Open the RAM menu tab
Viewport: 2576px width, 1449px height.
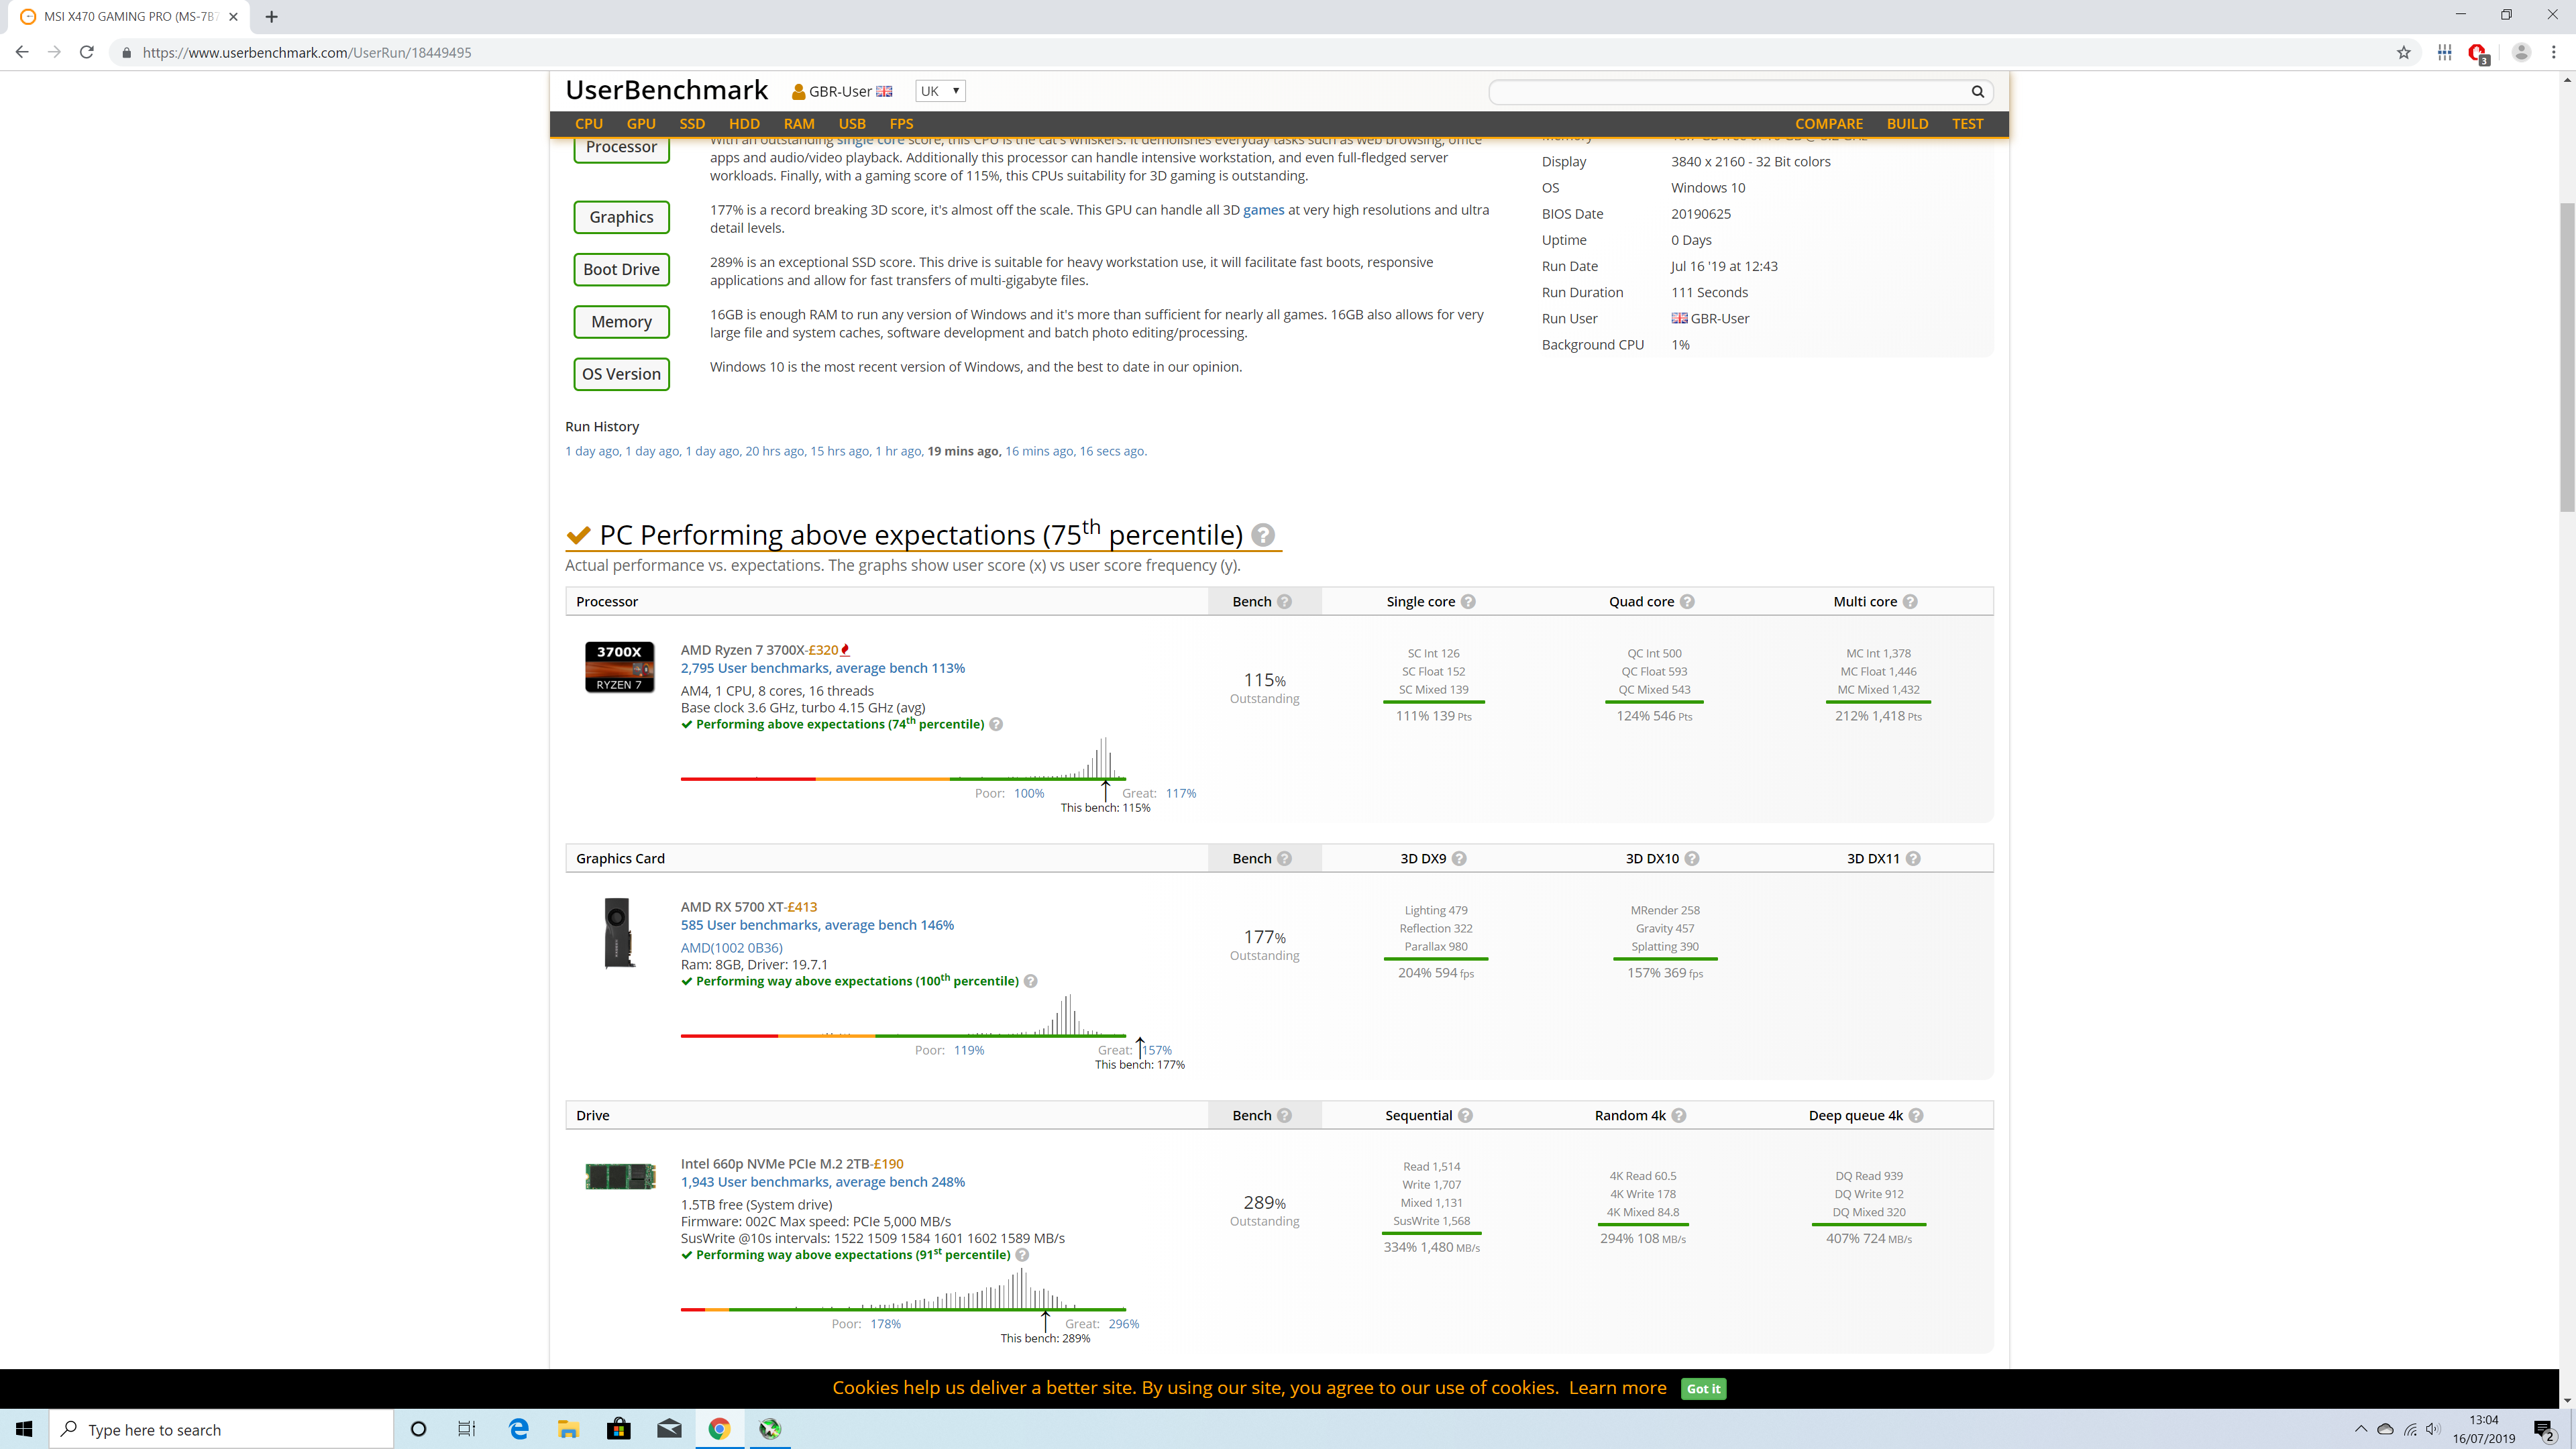coord(799,124)
